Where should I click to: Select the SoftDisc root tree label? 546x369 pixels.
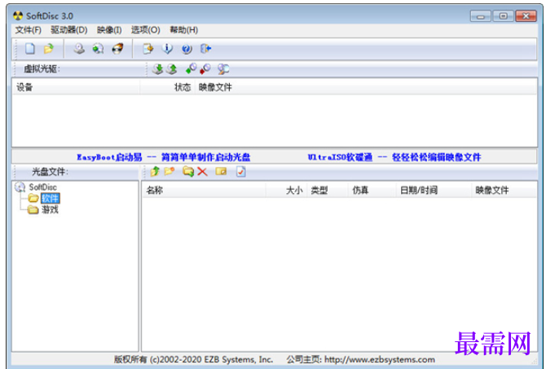click(42, 187)
